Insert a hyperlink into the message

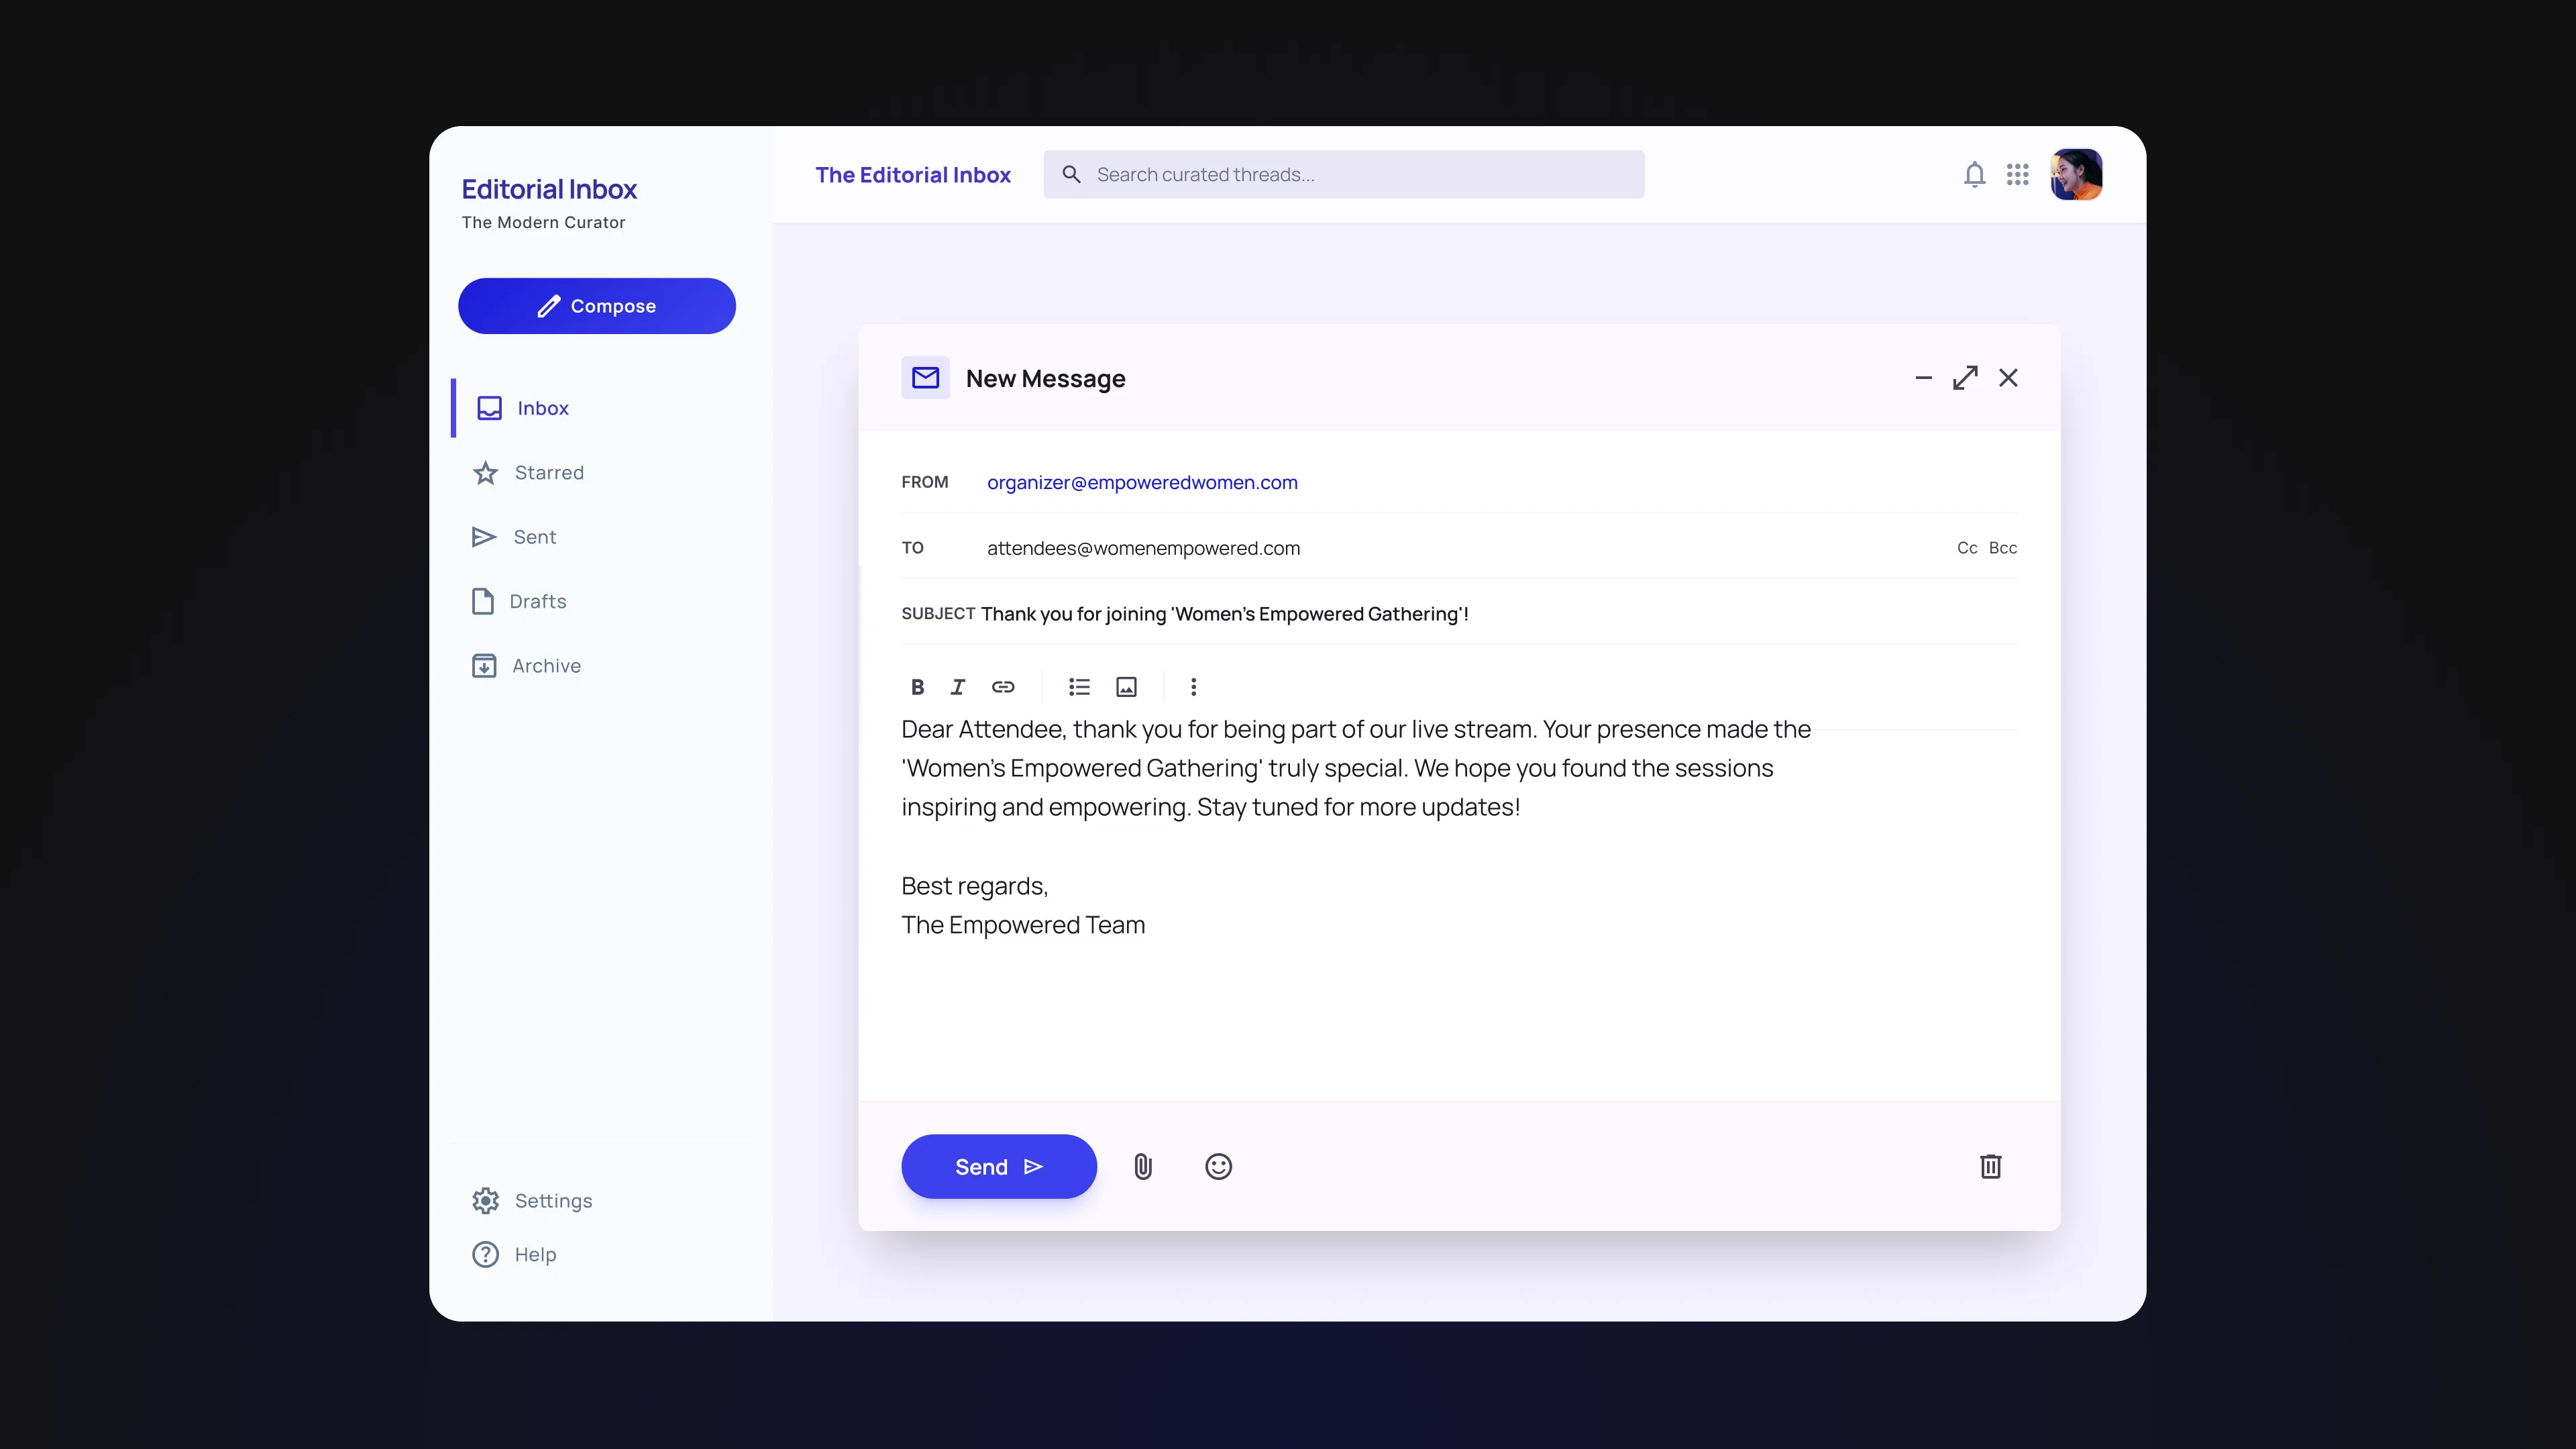click(1003, 687)
